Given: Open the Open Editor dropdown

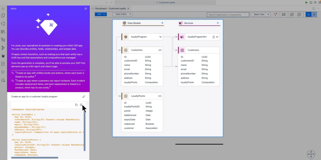Looking at the screenshot, I should pos(122,14).
